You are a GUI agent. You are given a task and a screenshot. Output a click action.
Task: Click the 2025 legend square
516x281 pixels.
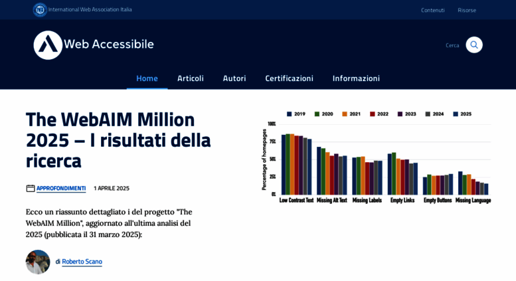click(x=456, y=114)
